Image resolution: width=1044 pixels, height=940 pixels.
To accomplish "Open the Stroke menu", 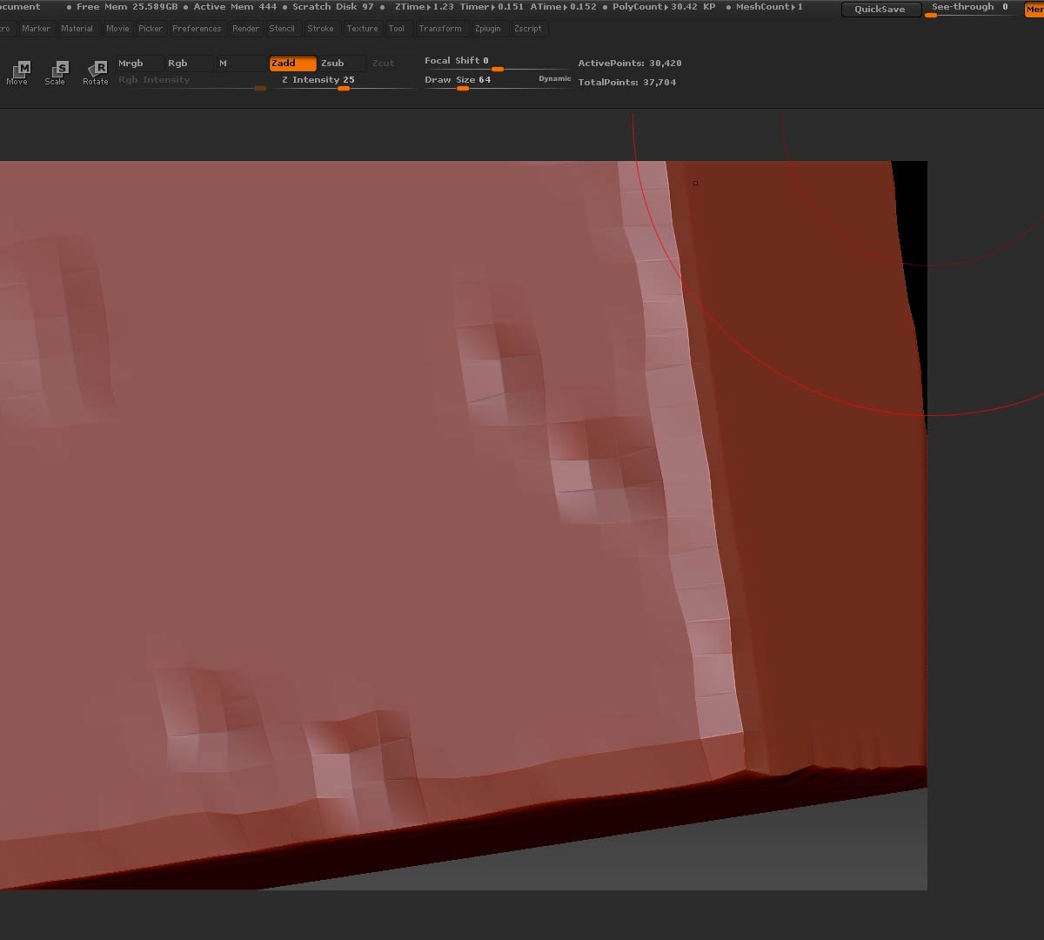I will point(320,29).
